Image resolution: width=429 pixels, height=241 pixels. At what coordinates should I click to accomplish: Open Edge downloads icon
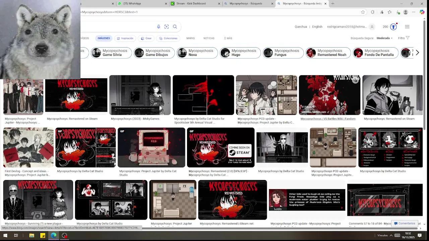coord(398,12)
